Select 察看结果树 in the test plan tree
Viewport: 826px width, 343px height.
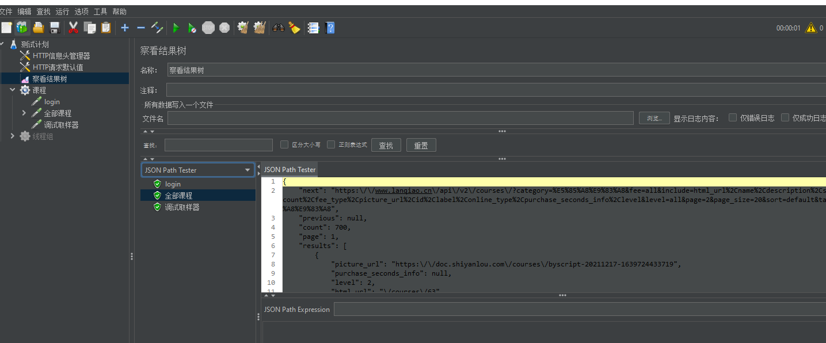tap(50, 79)
